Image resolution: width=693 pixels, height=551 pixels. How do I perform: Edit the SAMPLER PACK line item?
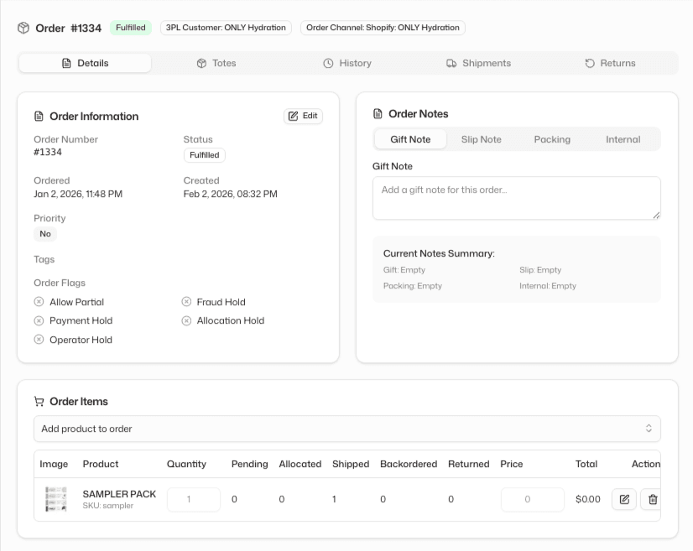point(624,499)
